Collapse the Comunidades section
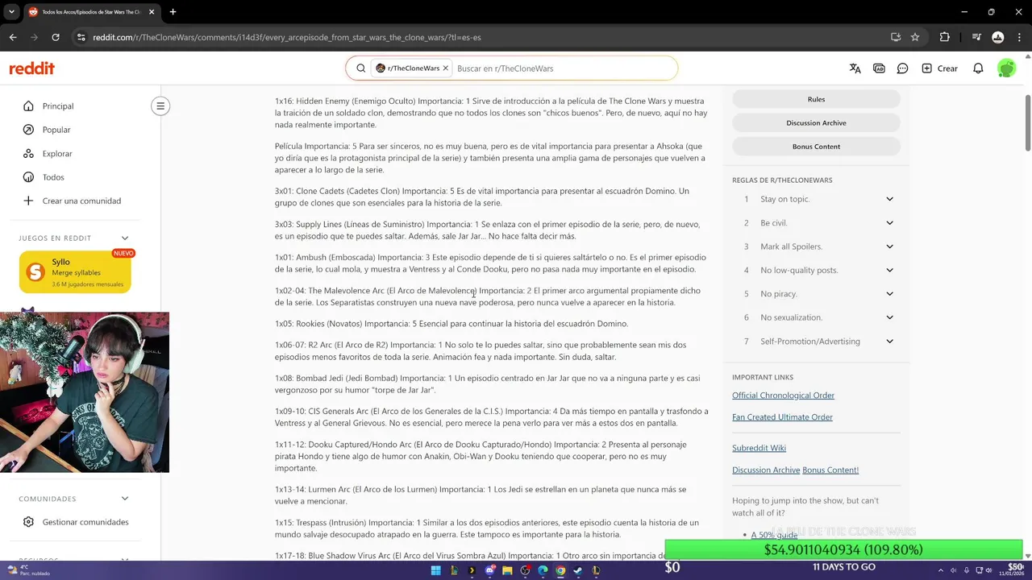Screen dimensions: 1032x580 click(125, 499)
